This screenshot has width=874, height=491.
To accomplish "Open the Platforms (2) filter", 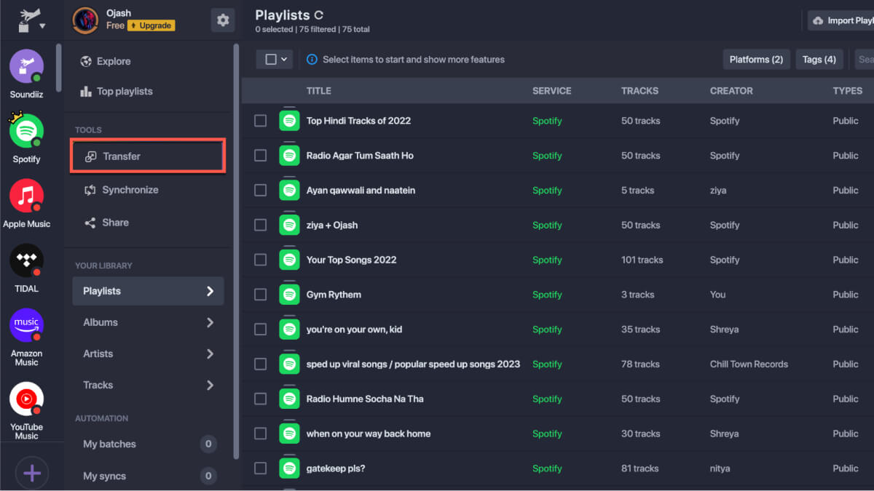I will point(756,59).
